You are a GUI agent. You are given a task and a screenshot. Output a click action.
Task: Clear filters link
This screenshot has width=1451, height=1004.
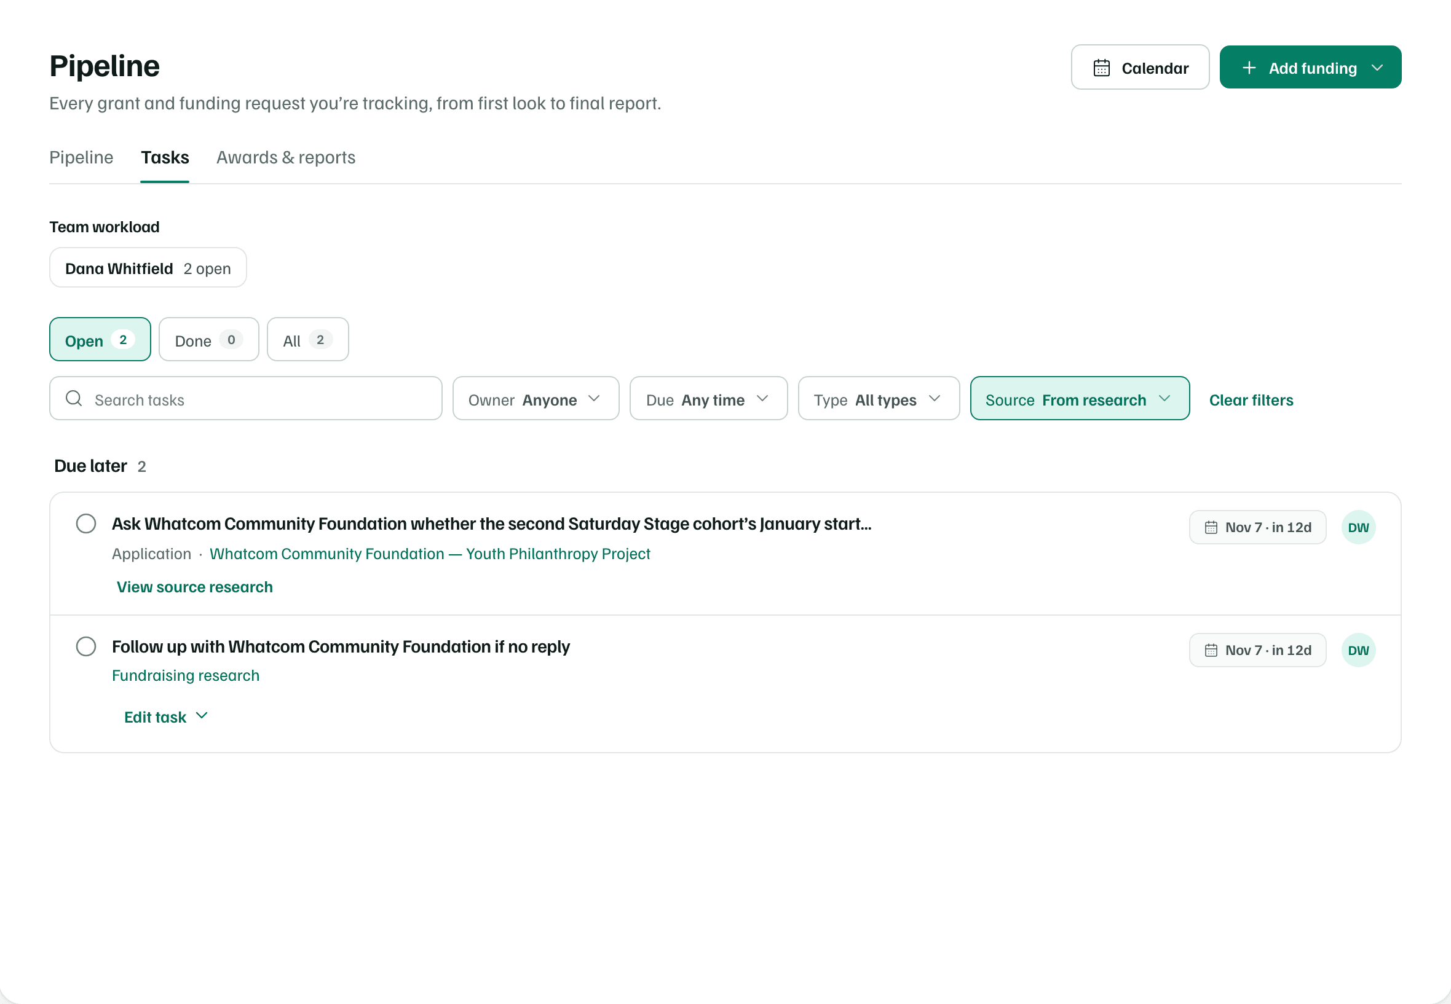tap(1251, 400)
